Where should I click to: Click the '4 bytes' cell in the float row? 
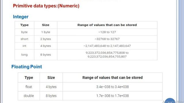pos(51,87)
